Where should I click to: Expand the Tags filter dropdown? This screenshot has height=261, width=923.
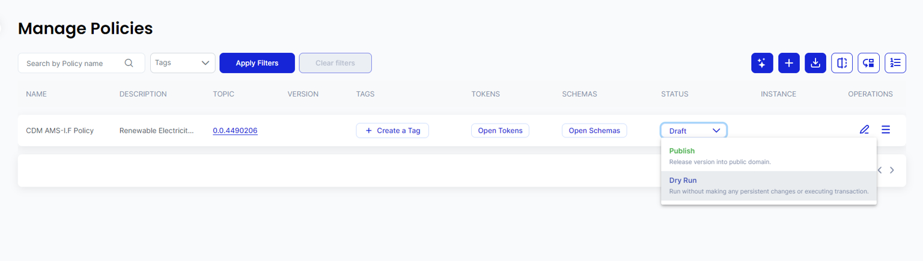[x=183, y=63]
